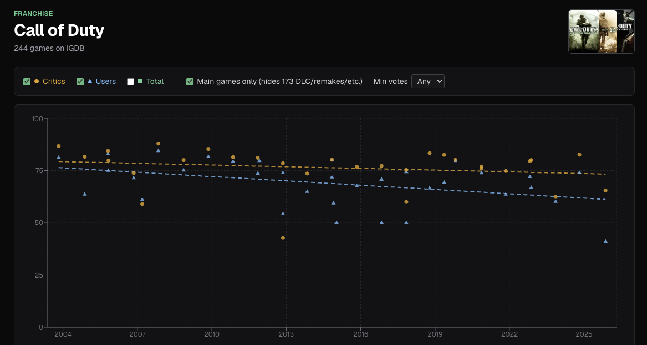Open the Call of Duty 4 Modern Warfare cover
This screenshot has height=345, width=647.
(583, 32)
